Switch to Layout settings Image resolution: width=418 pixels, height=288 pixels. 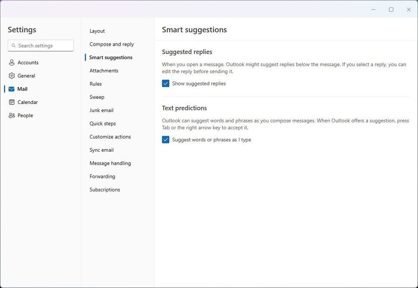click(97, 31)
